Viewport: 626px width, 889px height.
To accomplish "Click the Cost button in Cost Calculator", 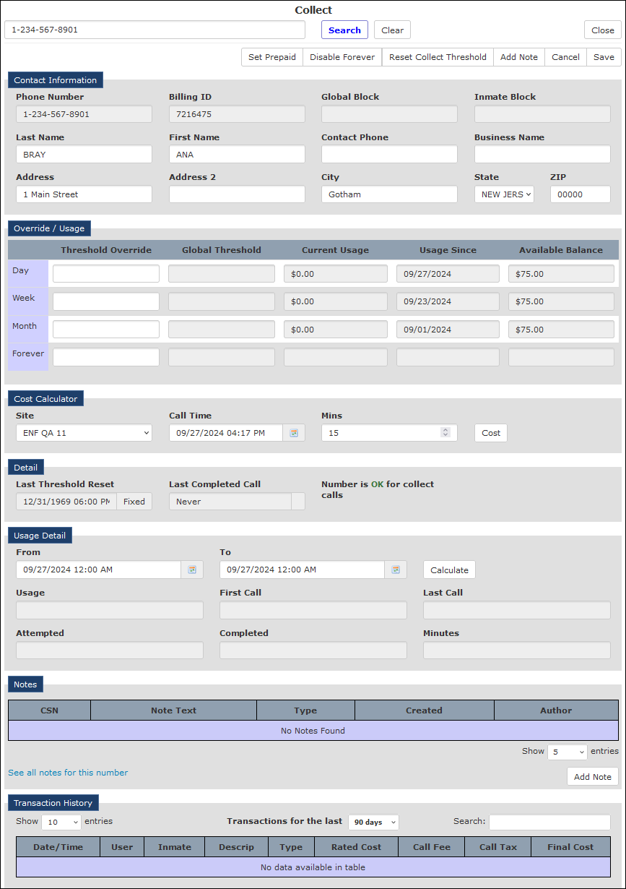I will [x=491, y=433].
